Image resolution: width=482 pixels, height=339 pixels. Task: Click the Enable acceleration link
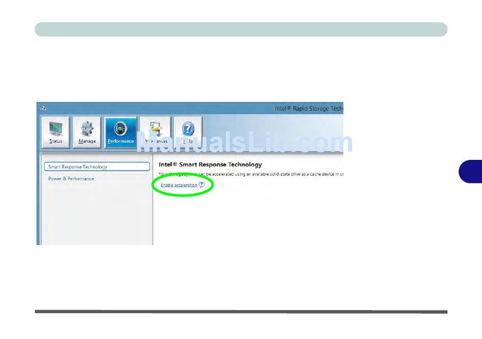click(179, 185)
